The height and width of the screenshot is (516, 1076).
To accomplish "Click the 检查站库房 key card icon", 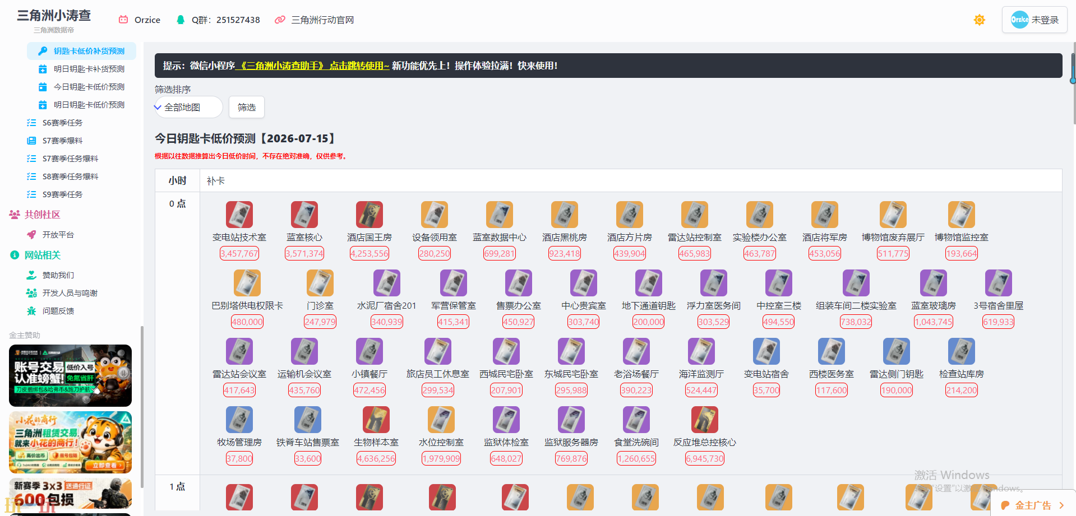I will tap(962, 351).
